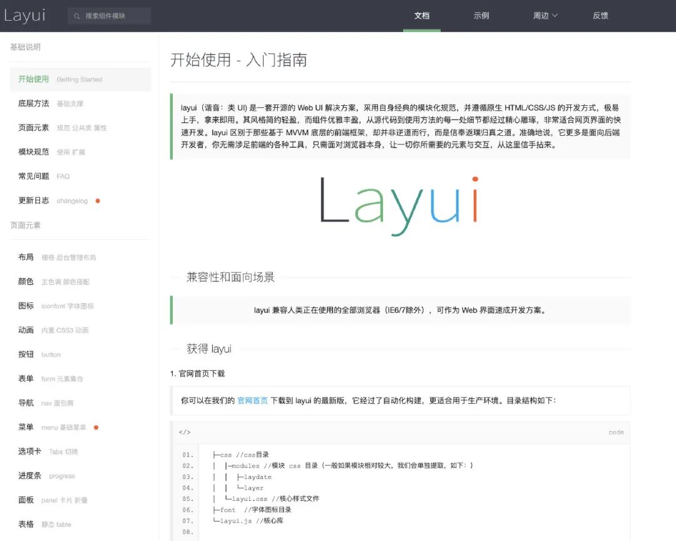The image size is (676, 541).
Task: Open 动画 内置 CSS3 动画 item
Action: click(80, 330)
